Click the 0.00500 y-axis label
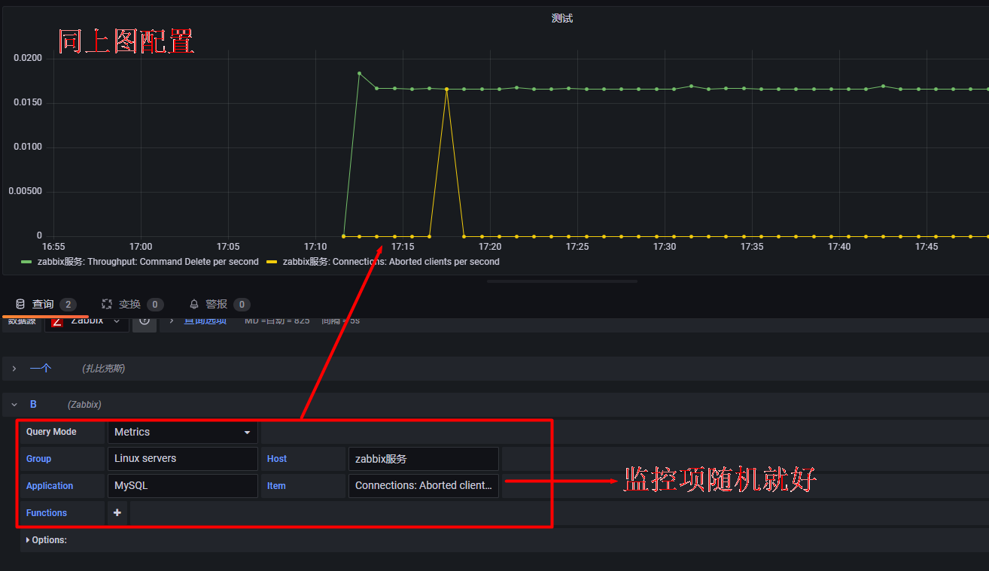Viewport: 989px width, 571px height. 26,191
